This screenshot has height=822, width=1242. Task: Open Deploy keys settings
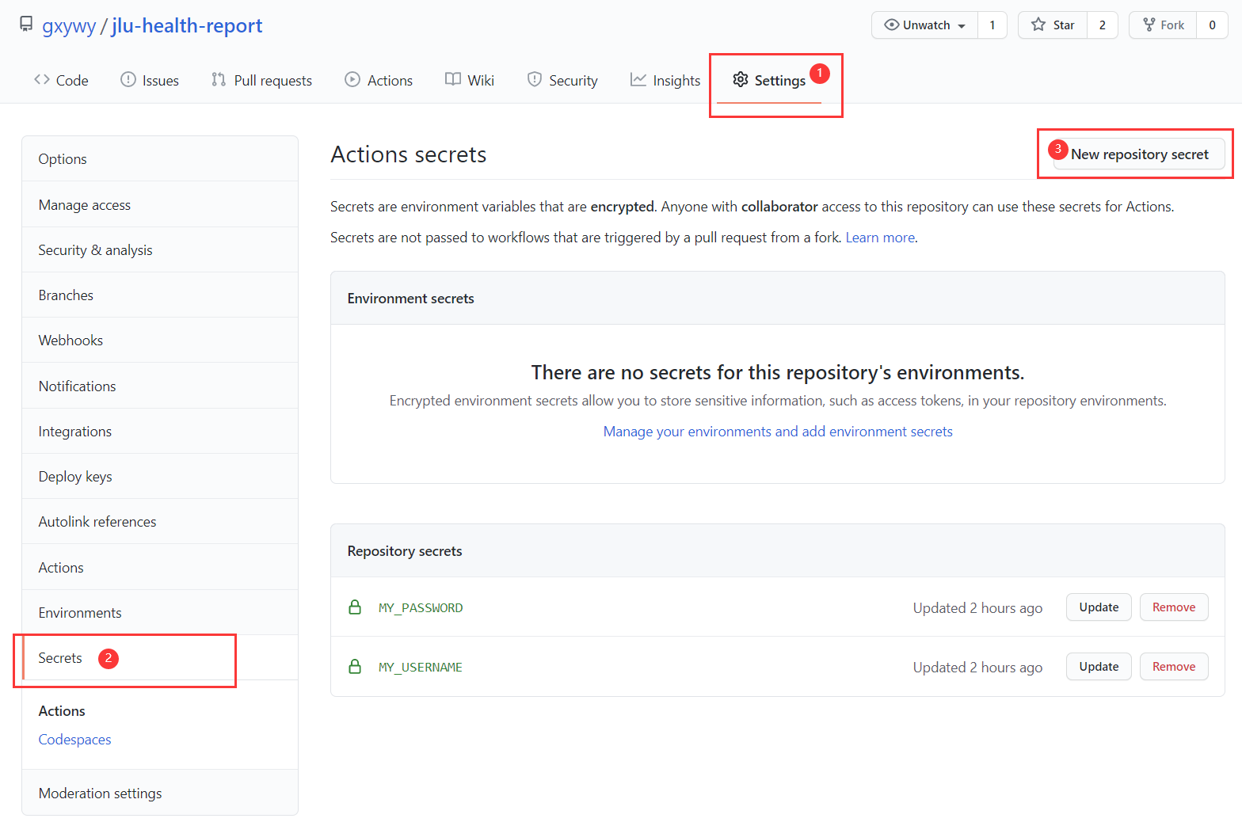(160, 477)
